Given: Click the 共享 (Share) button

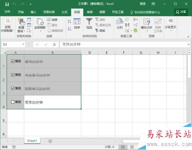Looking at the screenshot, I should click(181, 12).
